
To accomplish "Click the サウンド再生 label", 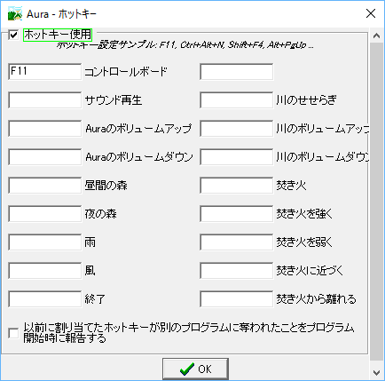I will pyautogui.click(x=114, y=100).
